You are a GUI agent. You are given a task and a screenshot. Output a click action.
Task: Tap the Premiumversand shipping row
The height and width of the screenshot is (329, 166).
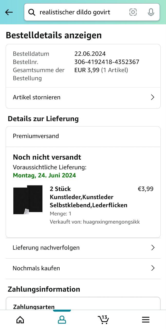(x=36, y=136)
